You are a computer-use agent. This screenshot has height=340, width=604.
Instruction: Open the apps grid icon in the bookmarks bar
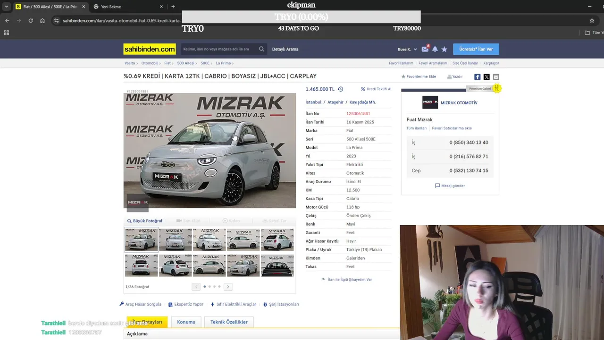[x=6, y=33]
